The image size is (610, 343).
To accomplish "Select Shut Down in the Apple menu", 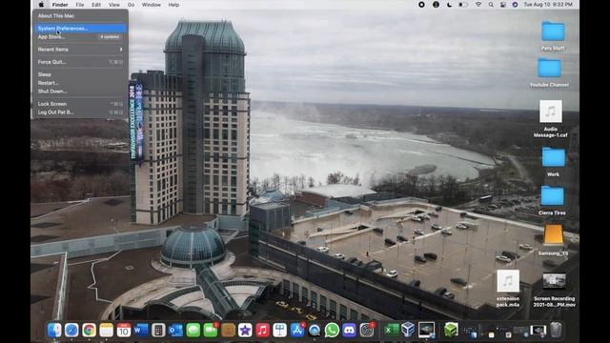I will click(80, 91).
